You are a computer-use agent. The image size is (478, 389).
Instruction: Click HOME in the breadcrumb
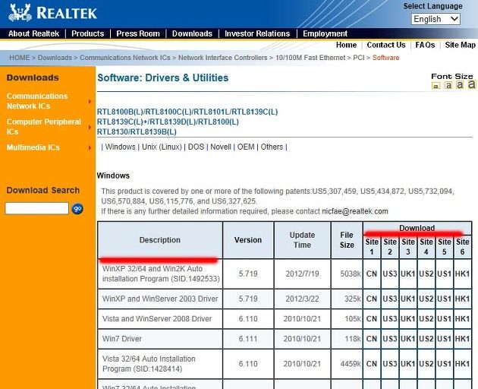point(20,58)
